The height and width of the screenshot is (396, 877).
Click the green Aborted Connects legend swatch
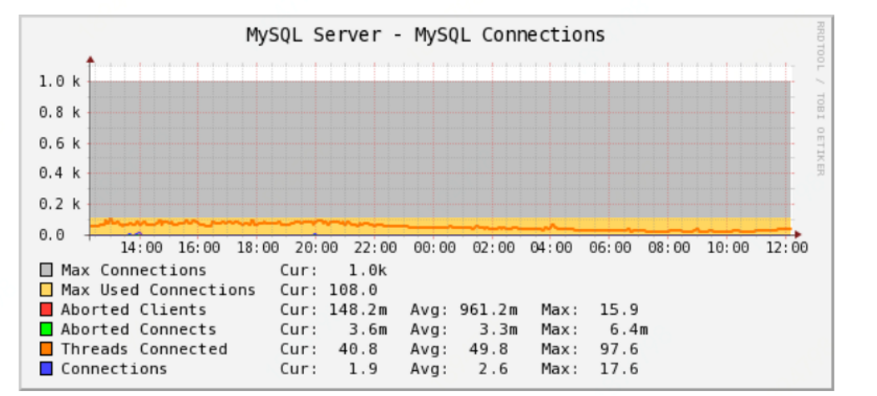click(x=46, y=329)
